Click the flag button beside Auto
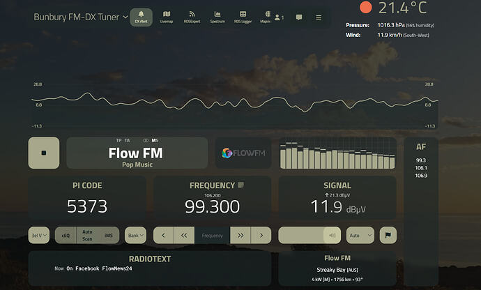Screen dimensions: 481x290 (x=388, y=236)
